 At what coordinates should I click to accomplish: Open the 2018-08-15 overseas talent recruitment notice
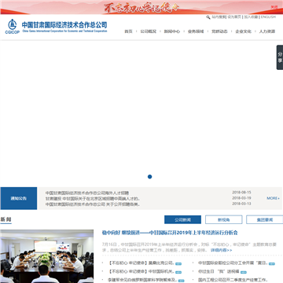pyautogui.click(x=87, y=193)
